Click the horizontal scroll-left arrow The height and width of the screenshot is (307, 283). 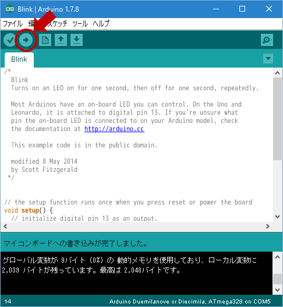click(x=5, y=227)
